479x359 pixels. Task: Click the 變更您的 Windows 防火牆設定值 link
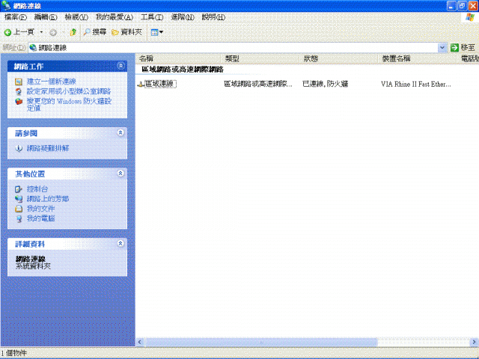(x=69, y=105)
